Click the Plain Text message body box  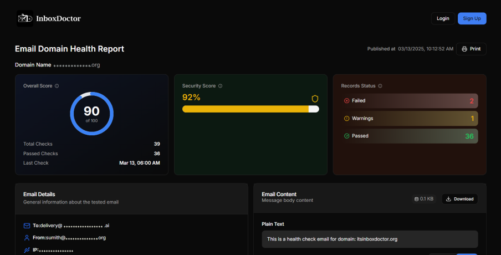(x=370, y=239)
